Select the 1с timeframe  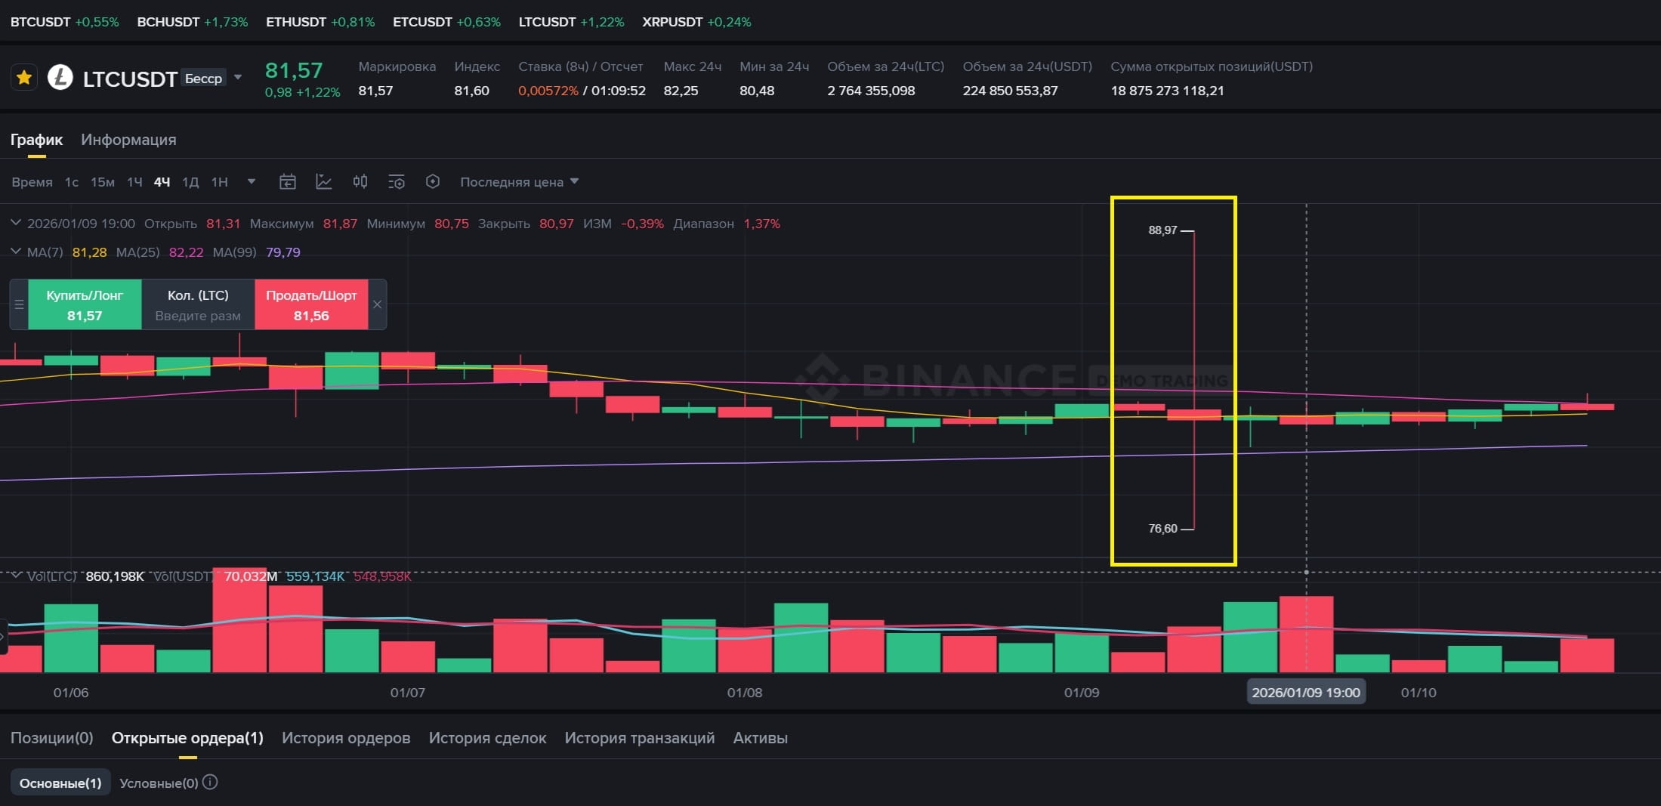[72, 182]
